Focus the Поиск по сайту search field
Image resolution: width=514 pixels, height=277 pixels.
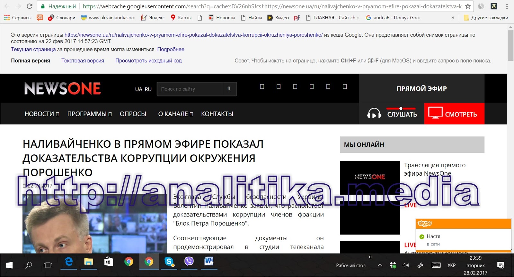click(x=190, y=89)
